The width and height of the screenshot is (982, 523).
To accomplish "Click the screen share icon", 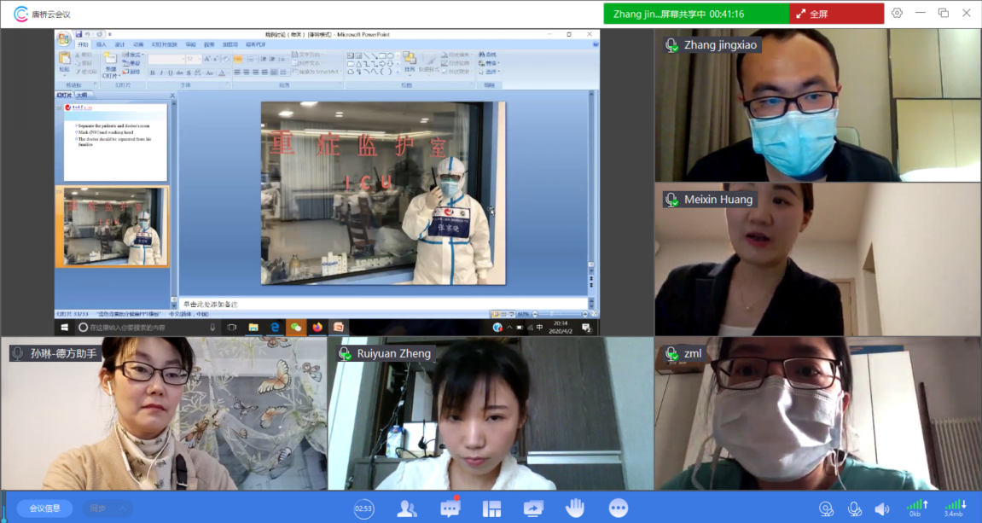I will 533,508.
